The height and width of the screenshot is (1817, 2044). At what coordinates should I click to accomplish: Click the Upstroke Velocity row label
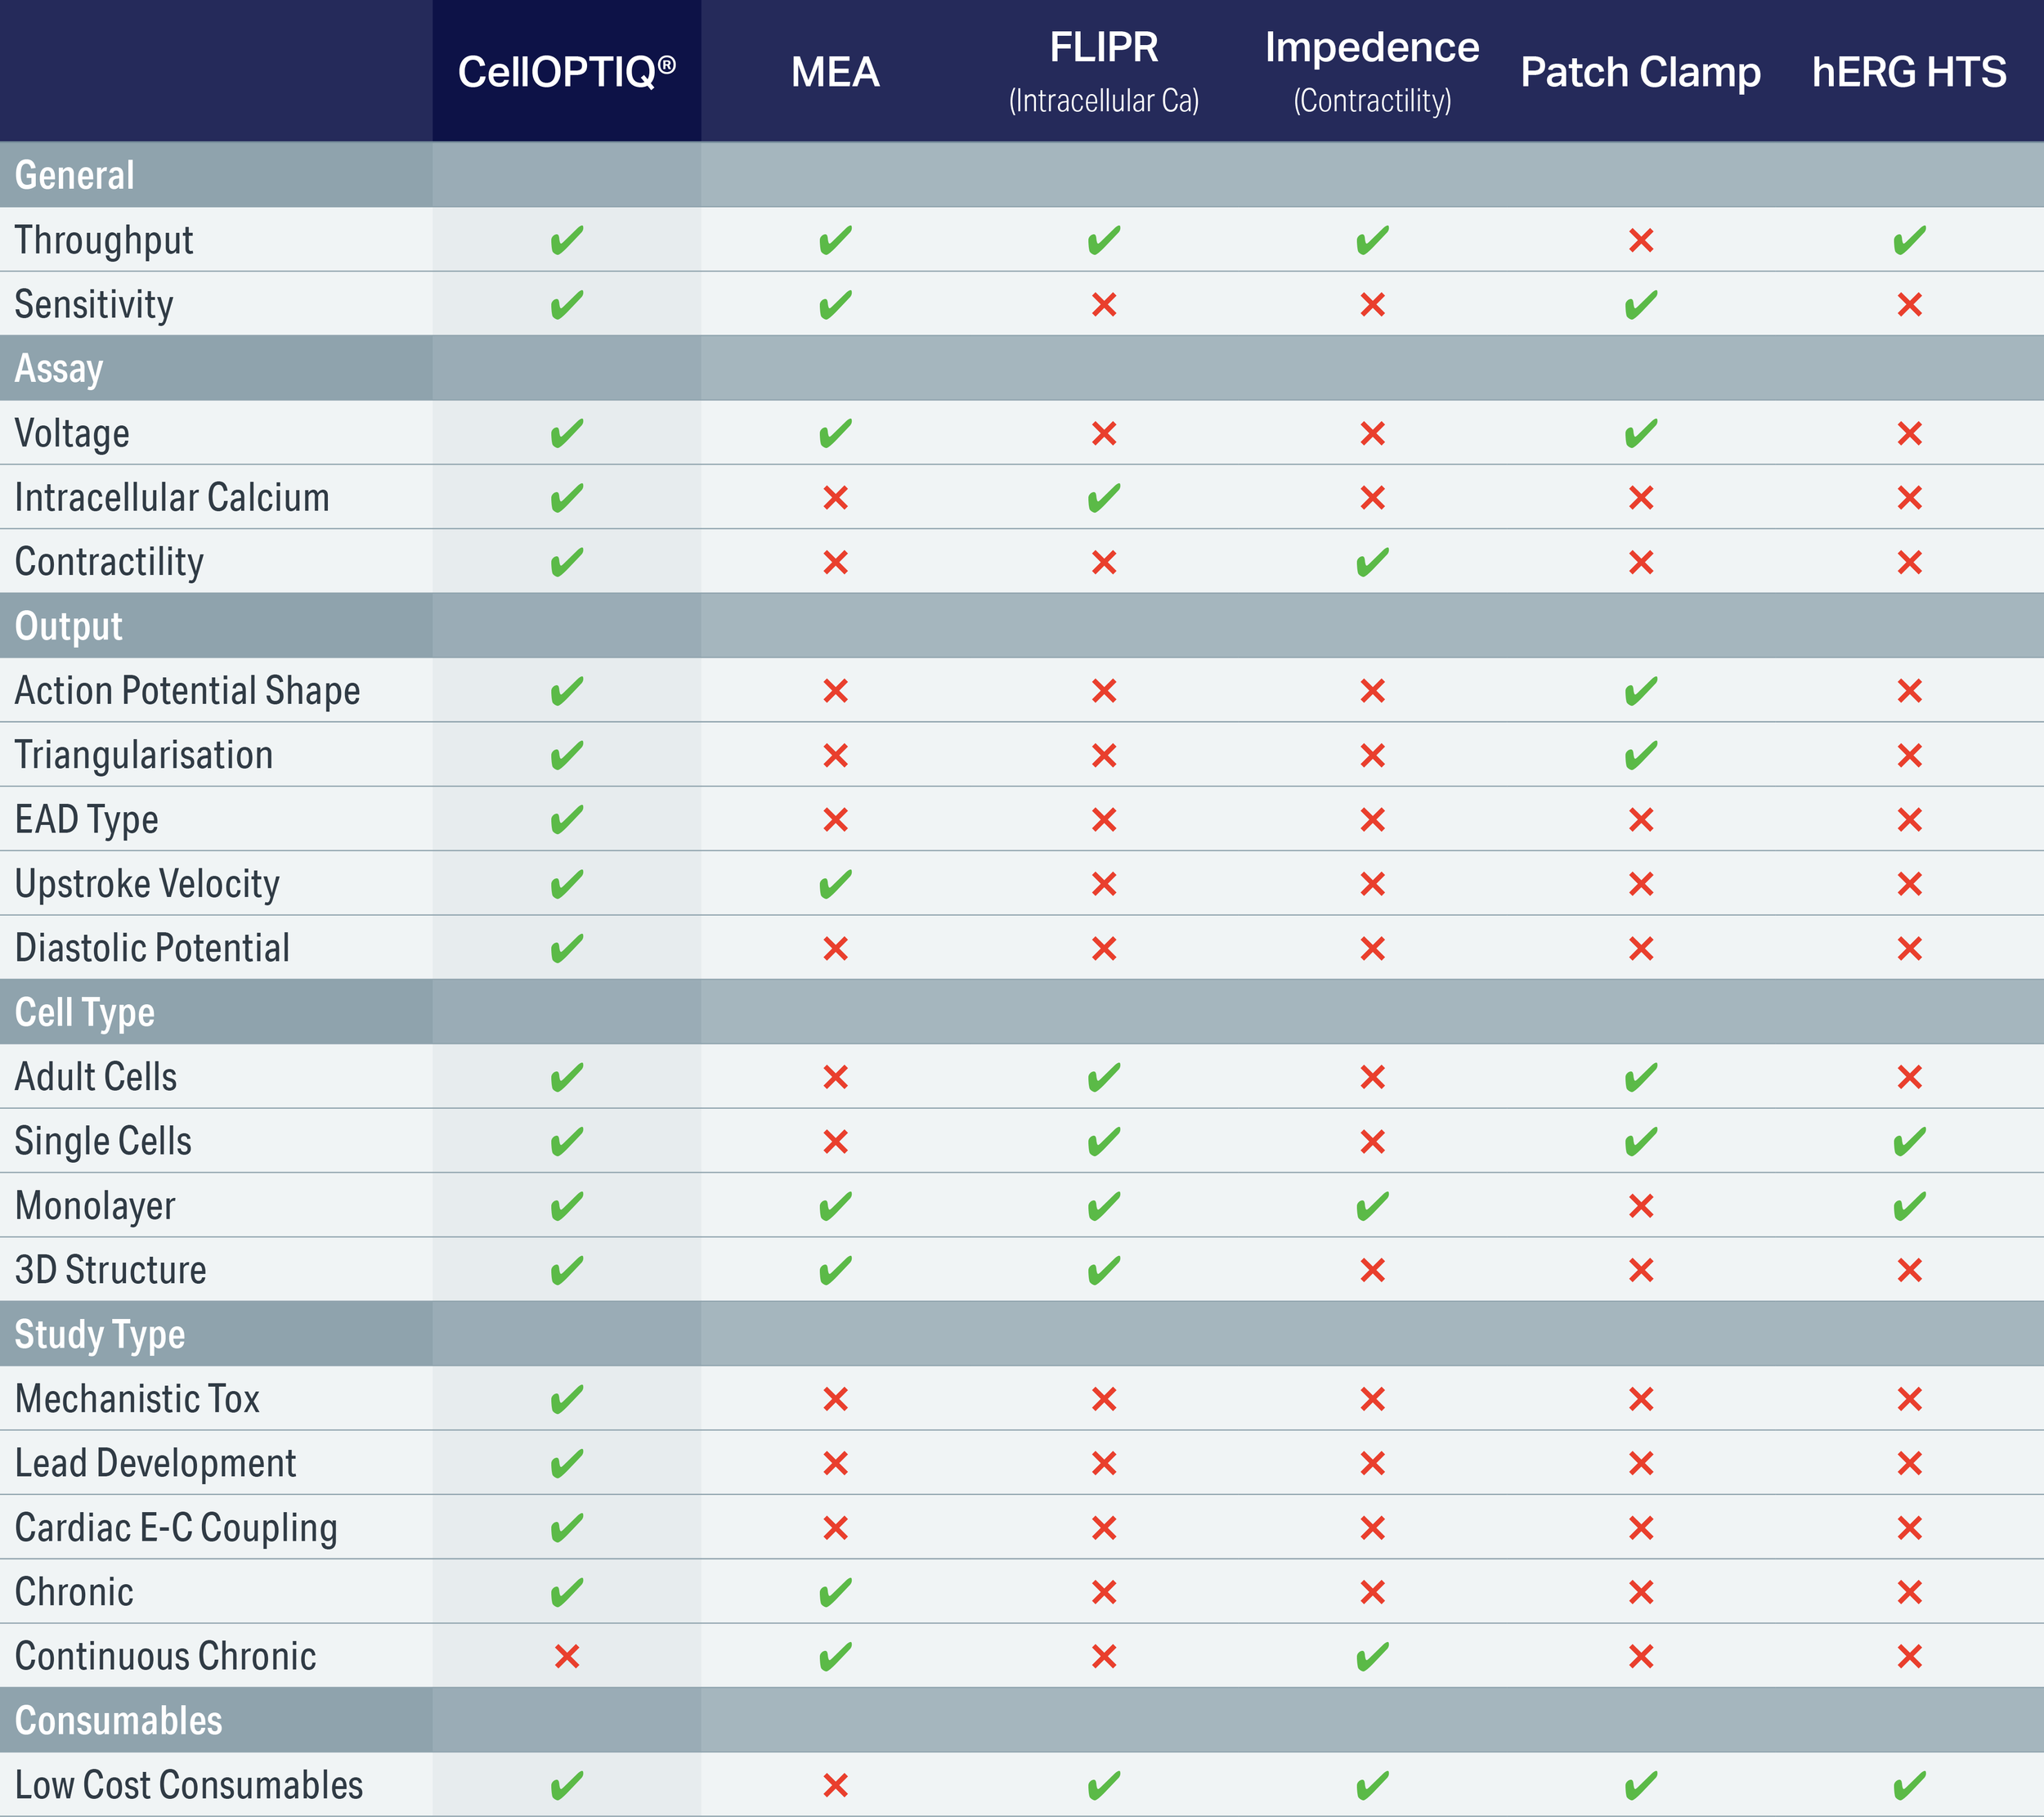pyautogui.click(x=147, y=885)
